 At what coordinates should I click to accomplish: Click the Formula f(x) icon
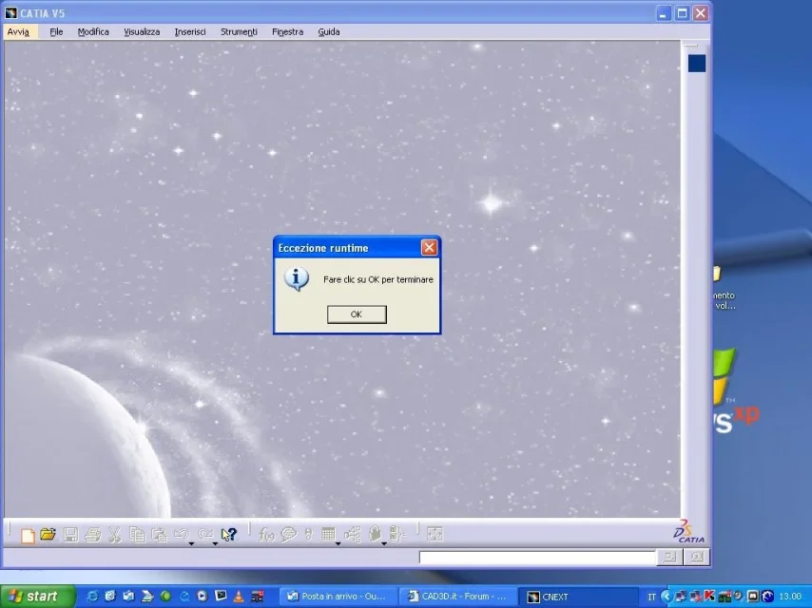pos(265,535)
